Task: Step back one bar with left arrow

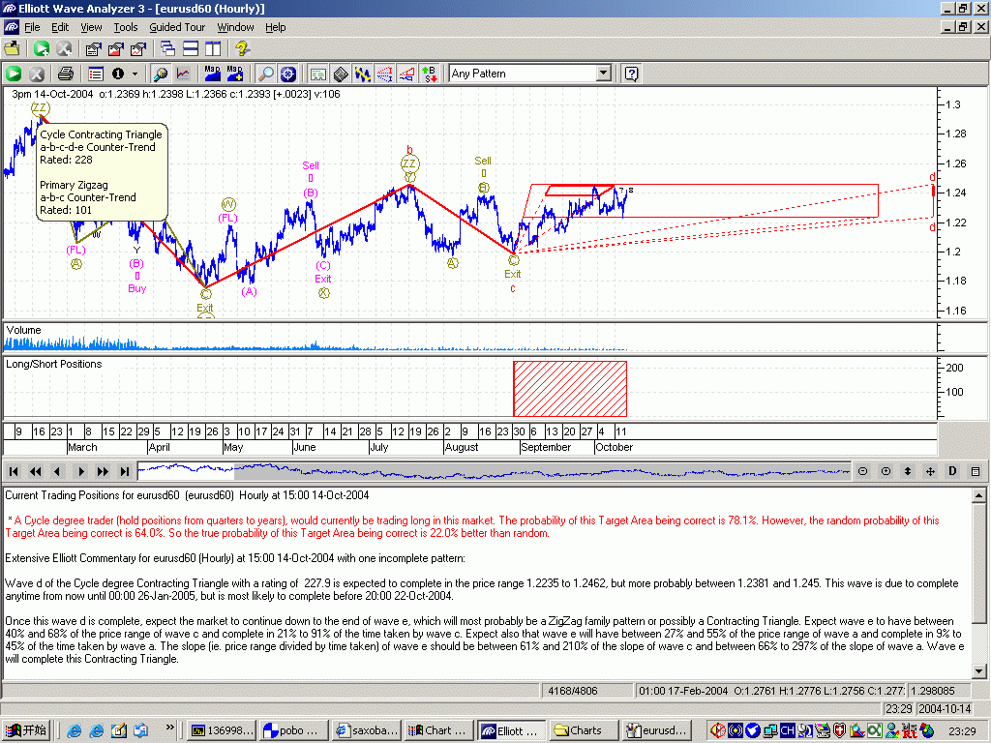Action: click(57, 471)
